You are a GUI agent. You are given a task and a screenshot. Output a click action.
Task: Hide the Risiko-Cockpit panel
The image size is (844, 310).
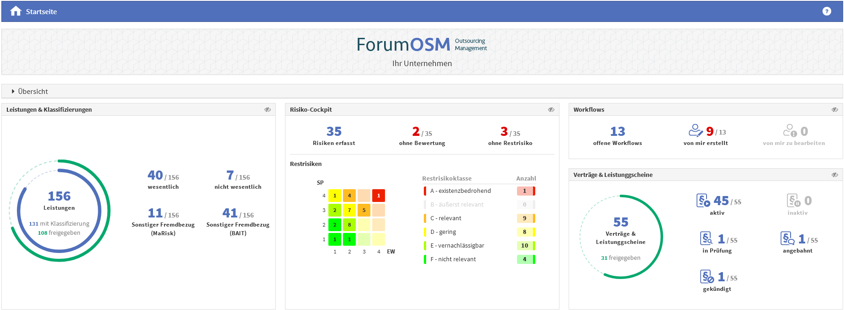click(x=551, y=109)
